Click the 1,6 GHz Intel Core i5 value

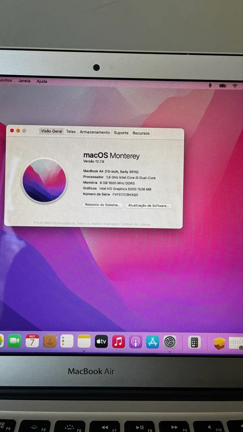click(131, 178)
